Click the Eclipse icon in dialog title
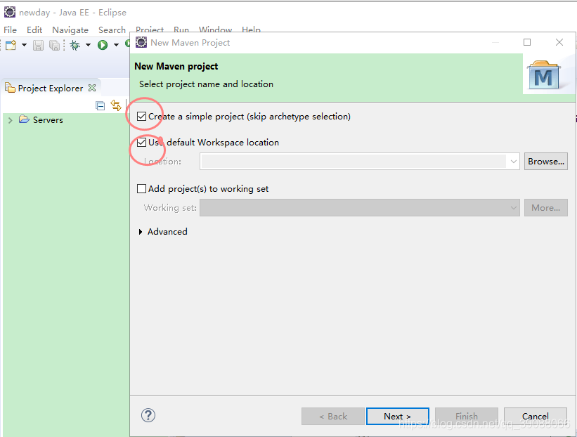The height and width of the screenshot is (437, 577). point(141,42)
